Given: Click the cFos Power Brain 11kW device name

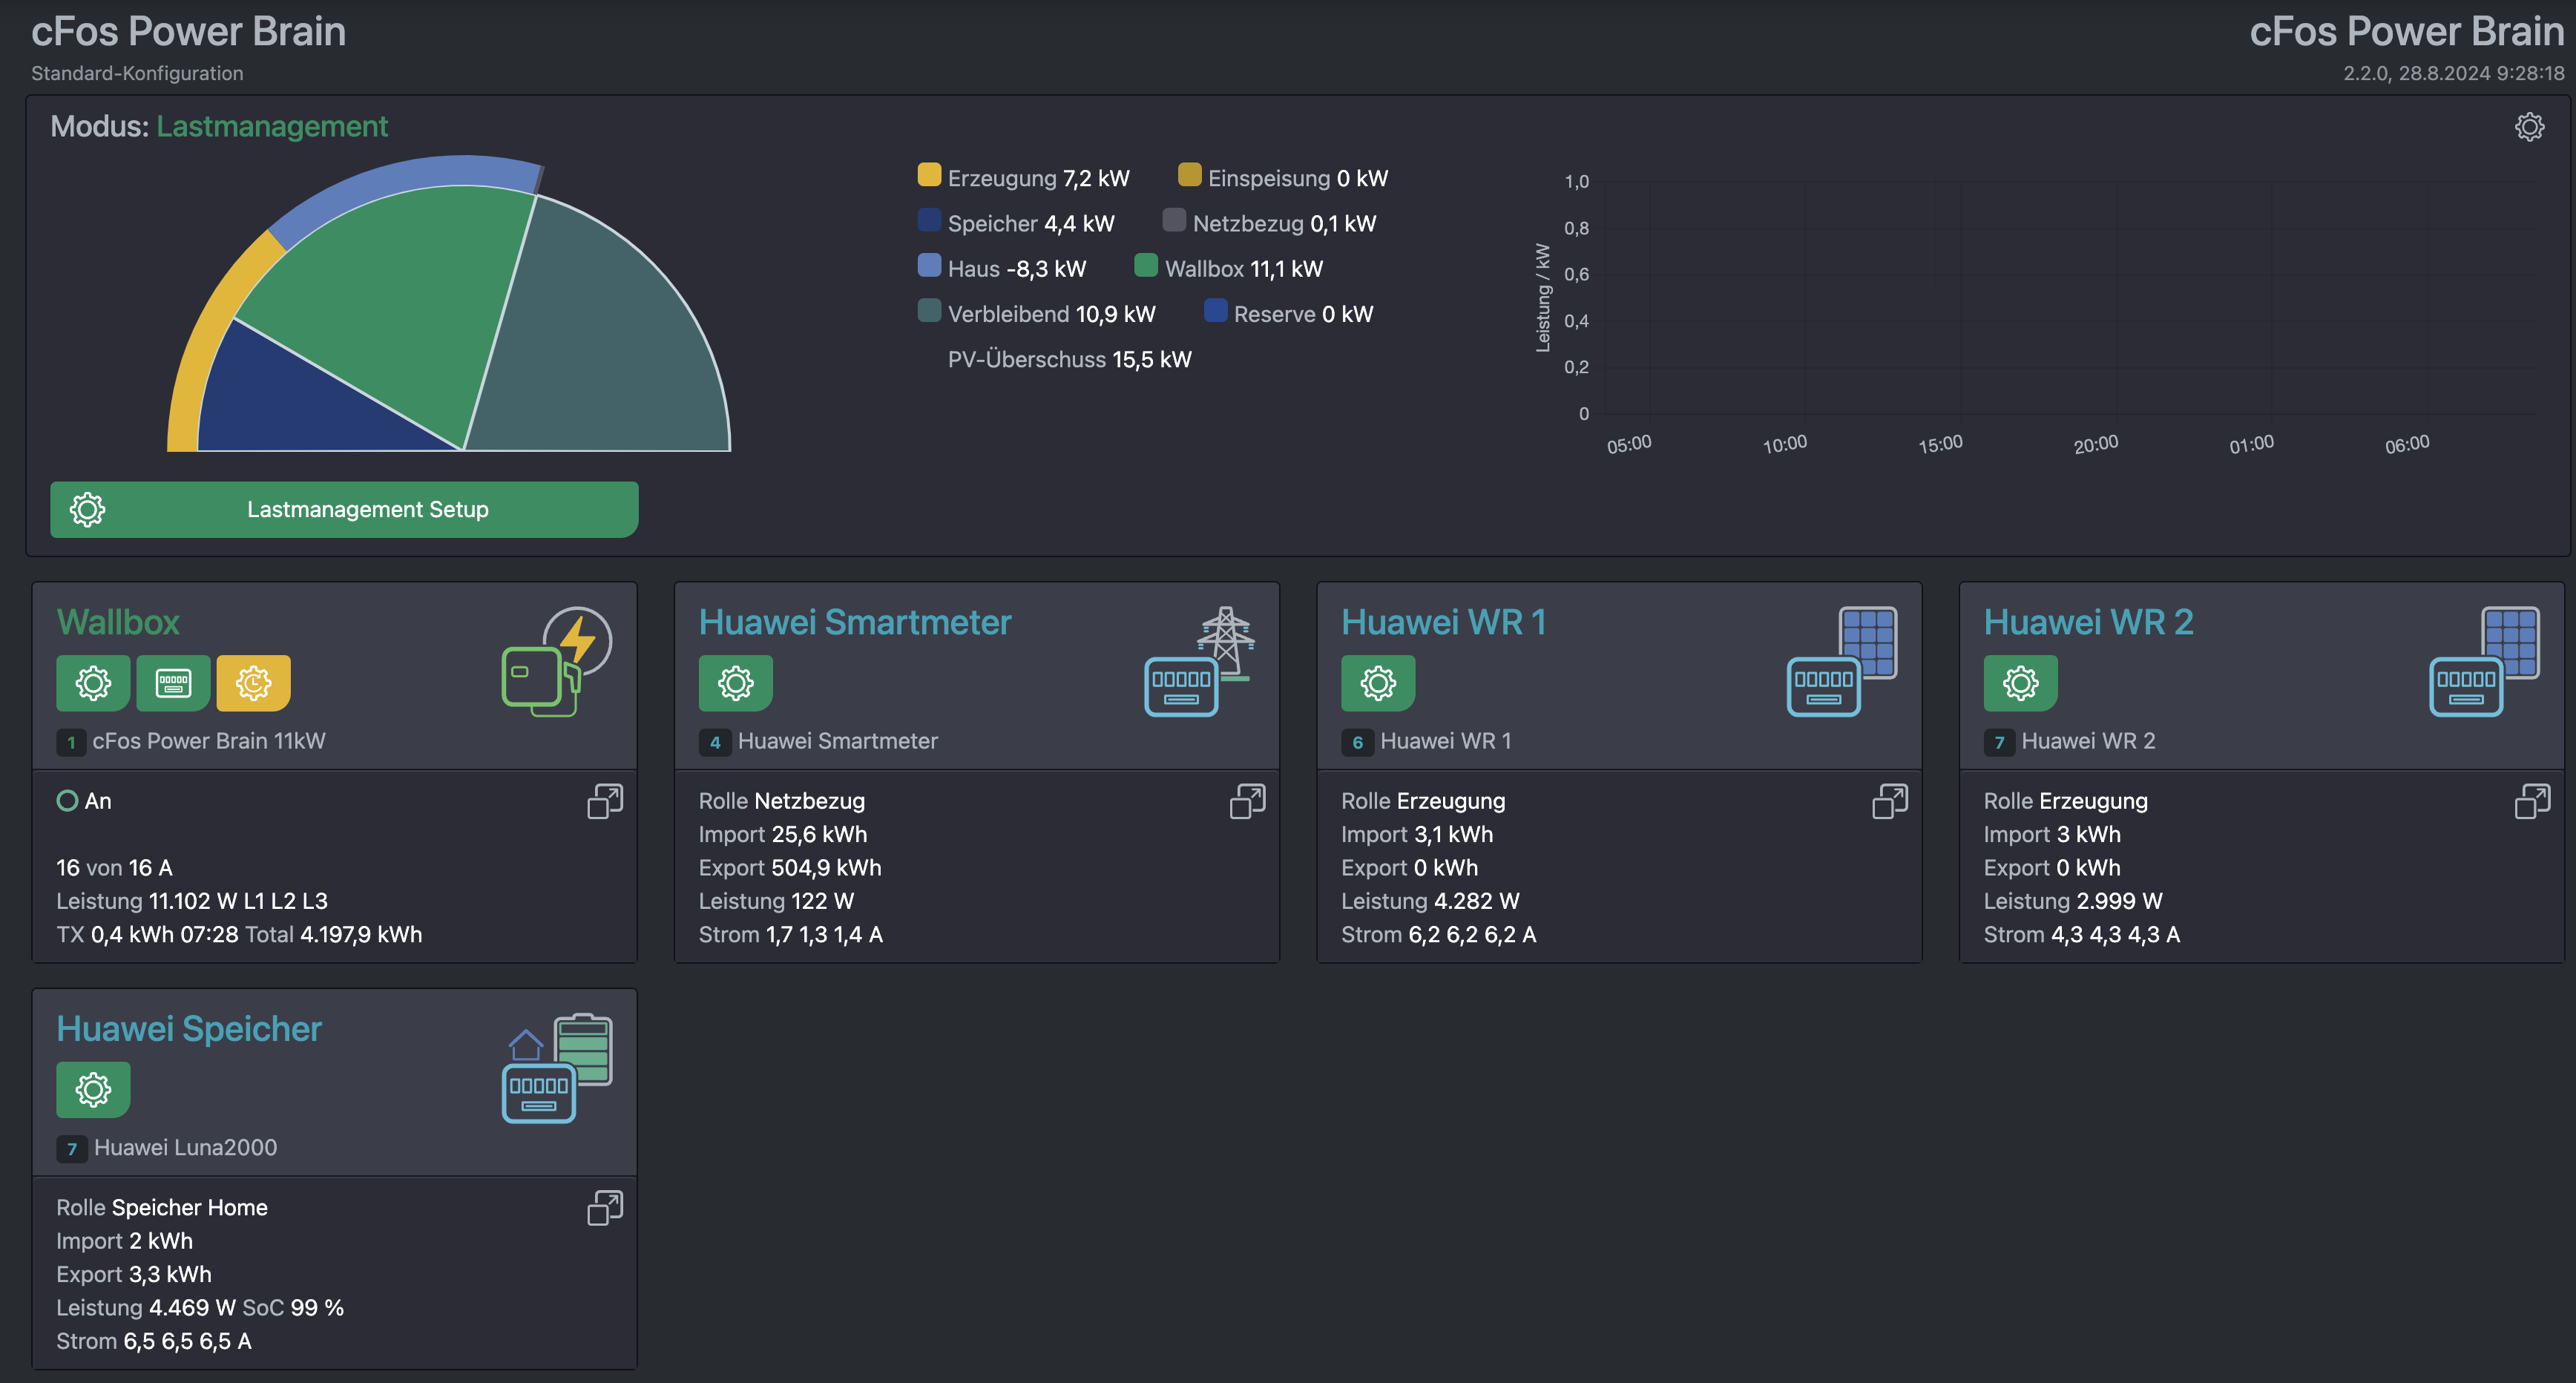Looking at the screenshot, I should coord(209,741).
